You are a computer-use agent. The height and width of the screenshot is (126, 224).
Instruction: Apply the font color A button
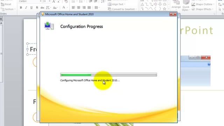(x=64, y=7)
